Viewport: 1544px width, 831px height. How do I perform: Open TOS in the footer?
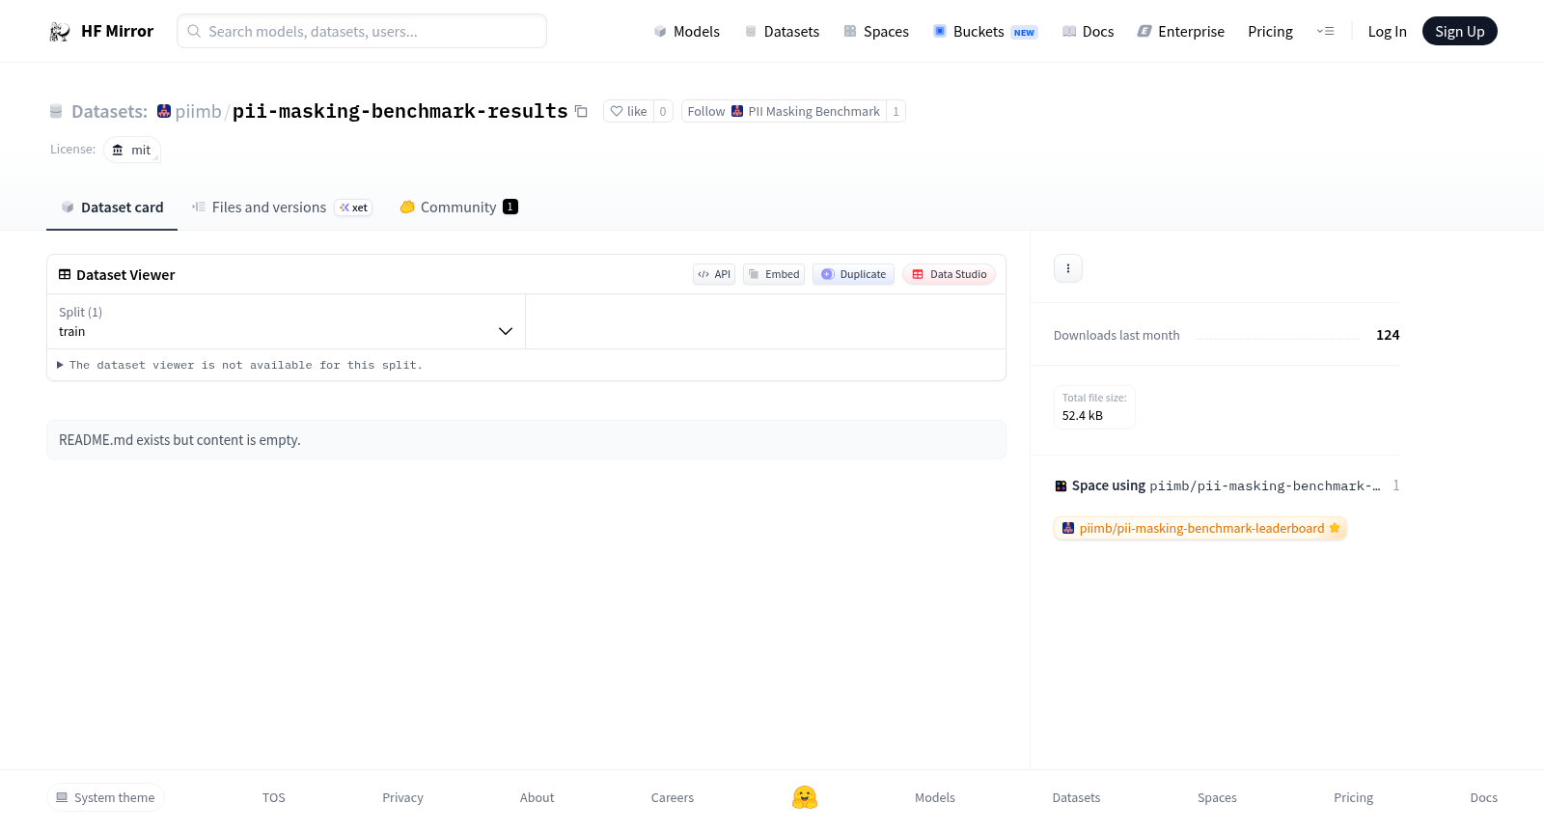274,797
